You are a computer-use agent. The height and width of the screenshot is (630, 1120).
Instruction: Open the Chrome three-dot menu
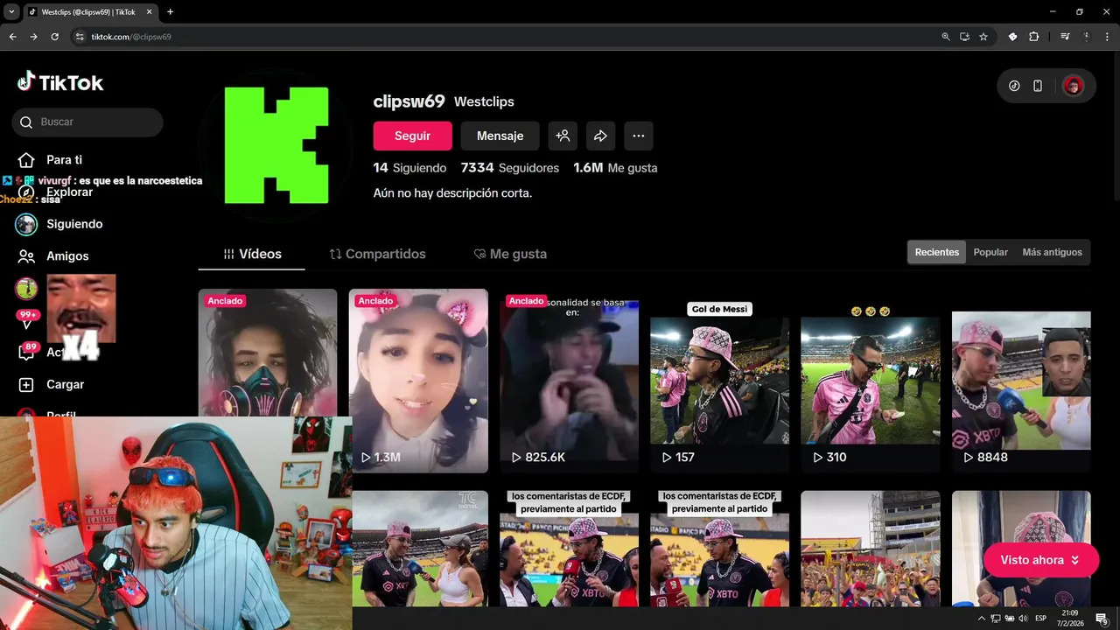(1107, 37)
